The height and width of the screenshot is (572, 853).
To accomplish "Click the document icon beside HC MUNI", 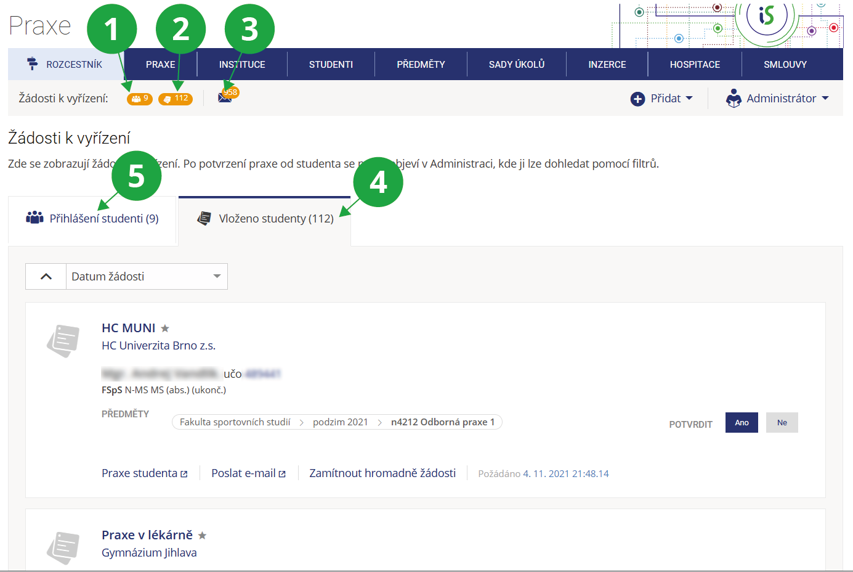I will [63, 341].
